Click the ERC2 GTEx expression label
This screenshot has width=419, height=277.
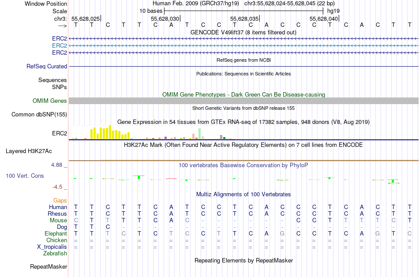(x=60, y=133)
